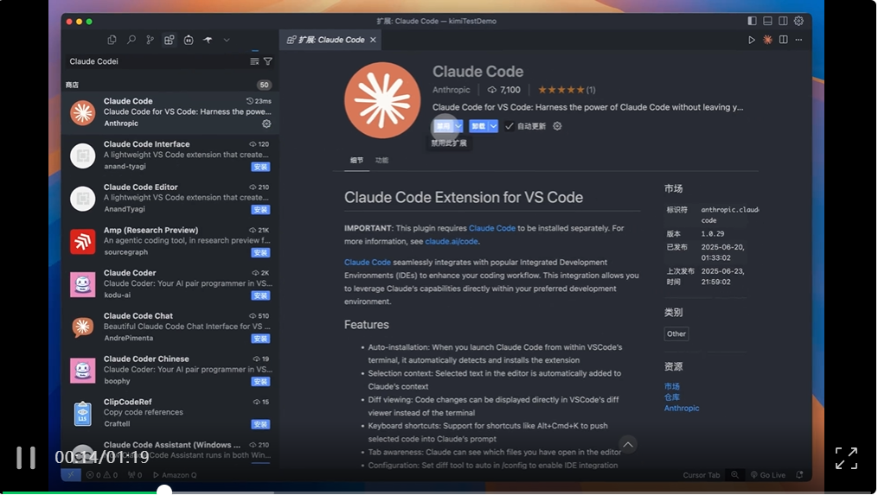Open the Search view magnifier icon
878x495 pixels.
click(131, 40)
